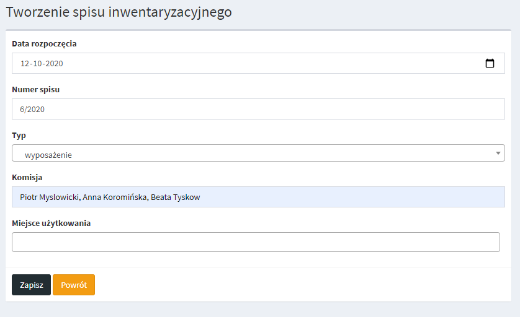This screenshot has width=520, height=317.
Task: Click the Miejsce użytkowania label
Action: 52,223
